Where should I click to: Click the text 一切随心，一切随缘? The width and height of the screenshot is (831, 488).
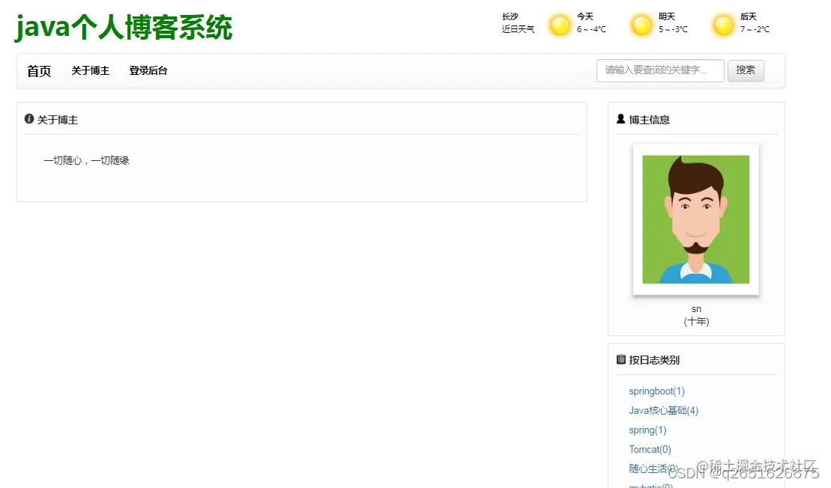[x=86, y=160]
